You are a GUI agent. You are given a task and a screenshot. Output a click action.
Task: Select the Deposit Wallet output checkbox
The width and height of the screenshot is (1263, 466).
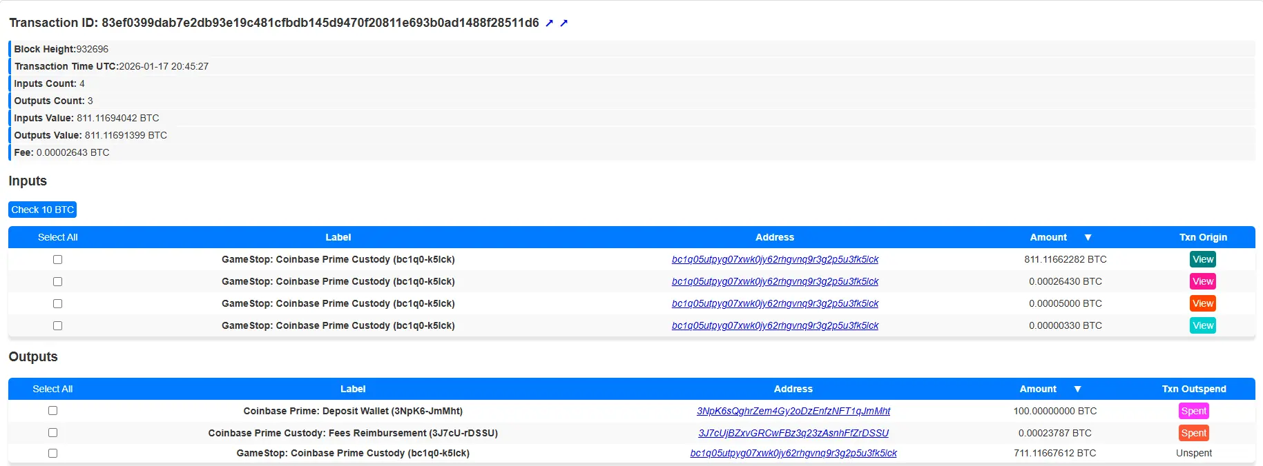(52, 411)
